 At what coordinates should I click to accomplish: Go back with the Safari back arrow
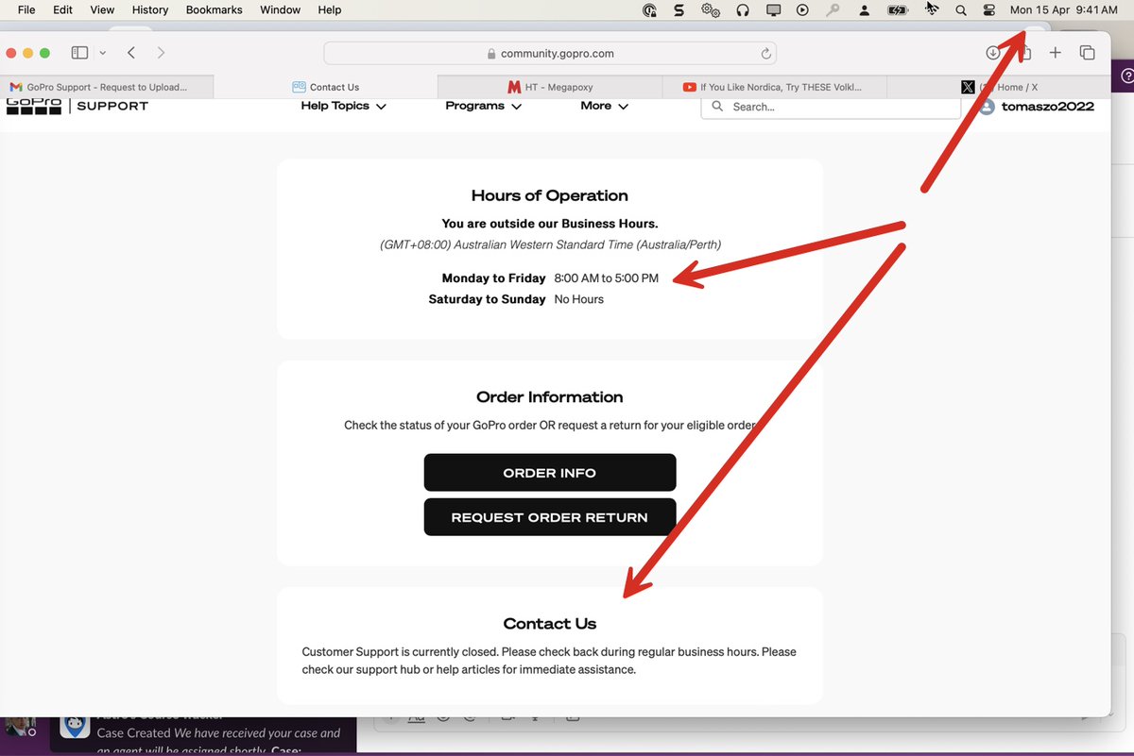(x=131, y=53)
